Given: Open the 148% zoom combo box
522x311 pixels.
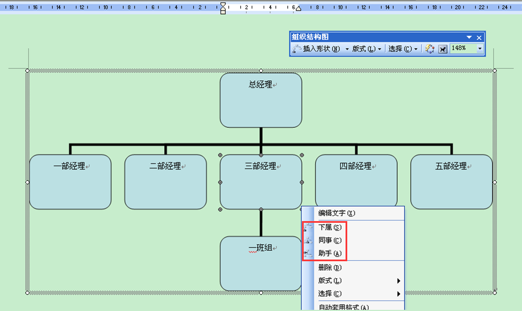Looking at the screenshot, I should [480, 49].
